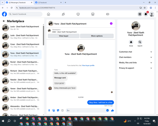Go back using the Marketplace arrow
Image resolution: width=158 pixels, height=126 pixels.
pos(4,21)
